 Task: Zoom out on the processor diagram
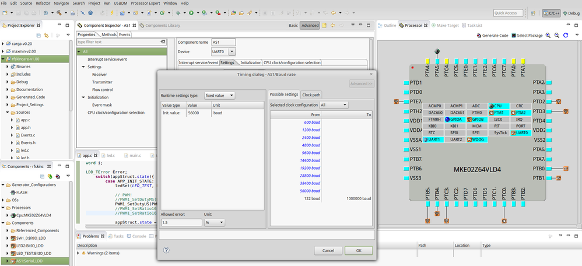(x=557, y=36)
